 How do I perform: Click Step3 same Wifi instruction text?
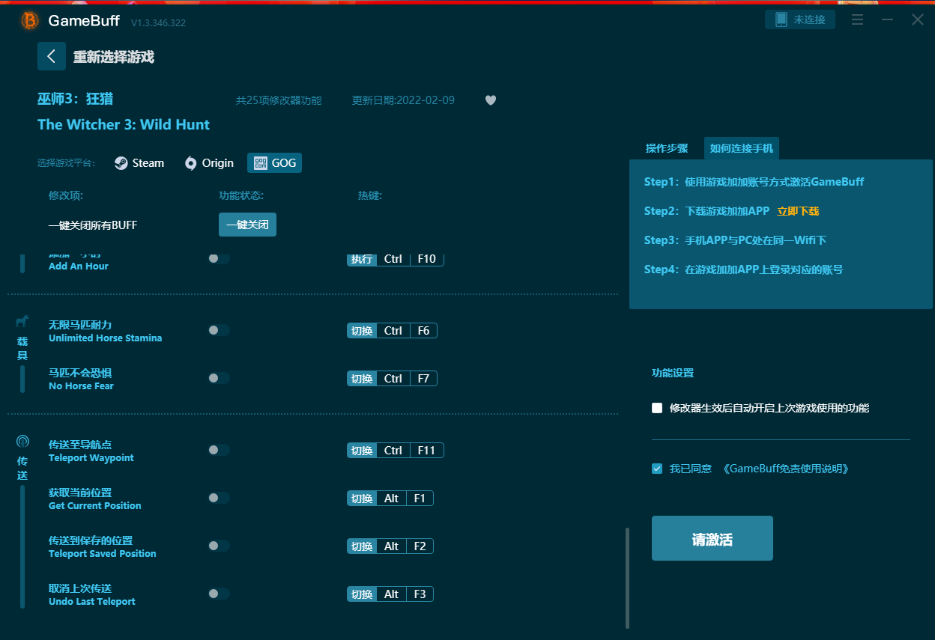(735, 240)
